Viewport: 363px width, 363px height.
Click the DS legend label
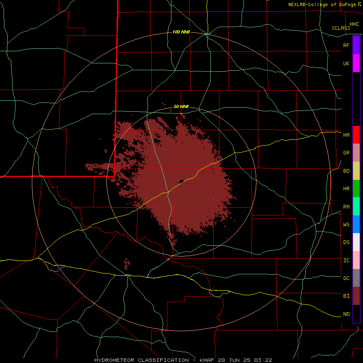346,242
